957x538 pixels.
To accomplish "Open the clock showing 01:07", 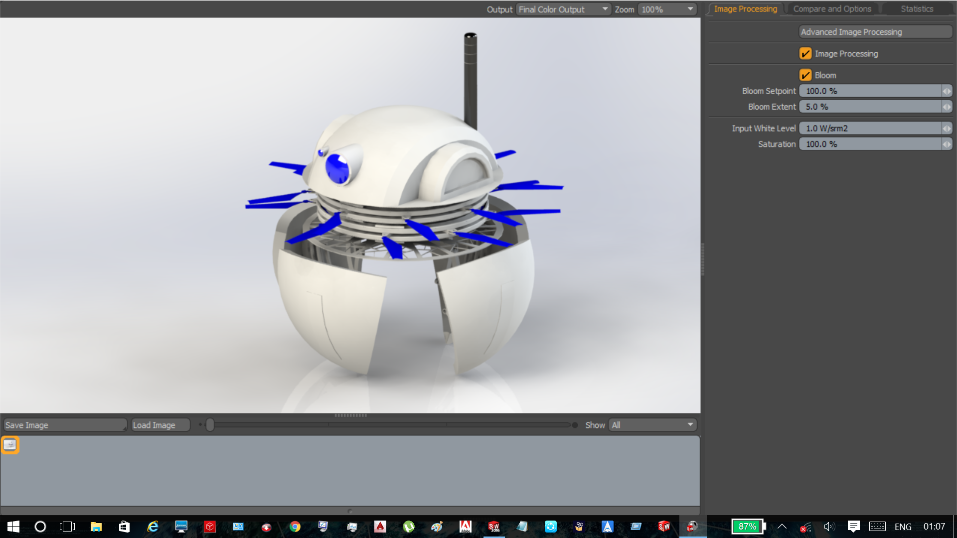I will (x=934, y=527).
